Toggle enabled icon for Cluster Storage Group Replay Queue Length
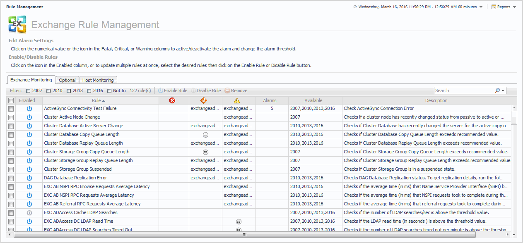Image resolution: width=523 pixels, height=243 pixels. [x=29, y=160]
